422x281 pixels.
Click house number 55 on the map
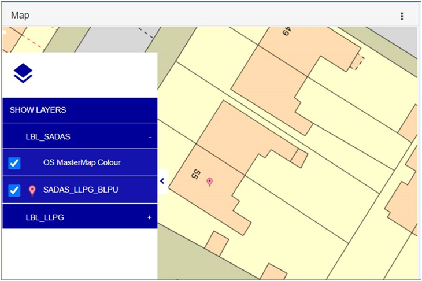pos(196,174)
